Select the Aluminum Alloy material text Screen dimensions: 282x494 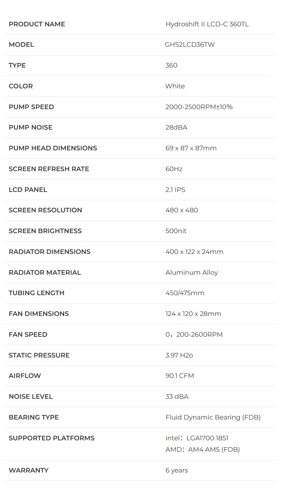[192, 273]
